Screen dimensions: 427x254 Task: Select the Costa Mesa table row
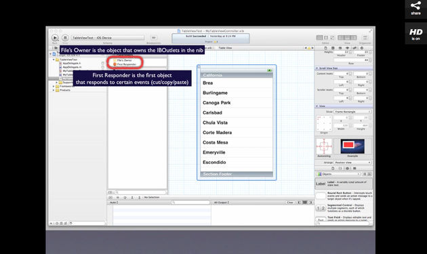[x=237, y=142]
